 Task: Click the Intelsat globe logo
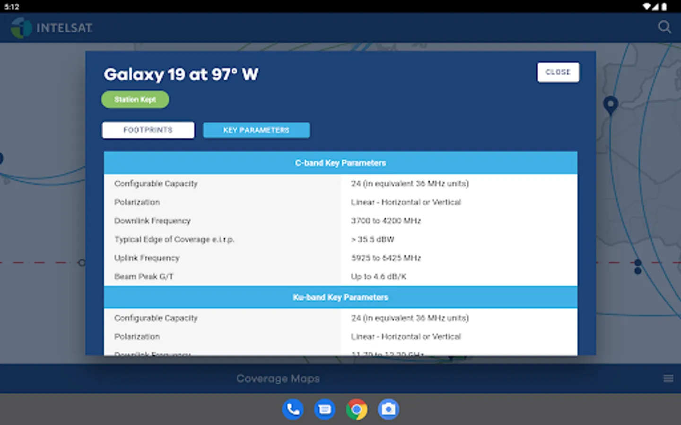click(x=21, y=28)
